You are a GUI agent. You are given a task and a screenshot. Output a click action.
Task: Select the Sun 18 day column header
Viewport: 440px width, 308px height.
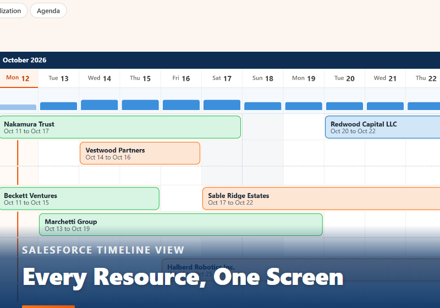coord(263,78)
